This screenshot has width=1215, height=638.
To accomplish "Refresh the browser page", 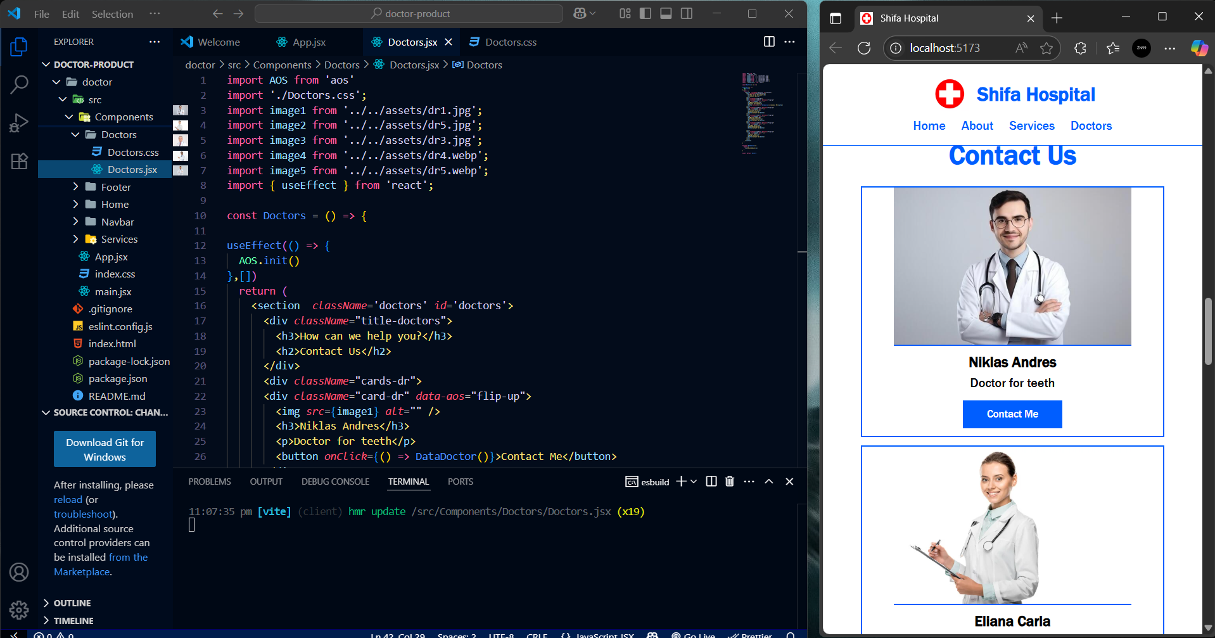I will (x=864, y=48).
